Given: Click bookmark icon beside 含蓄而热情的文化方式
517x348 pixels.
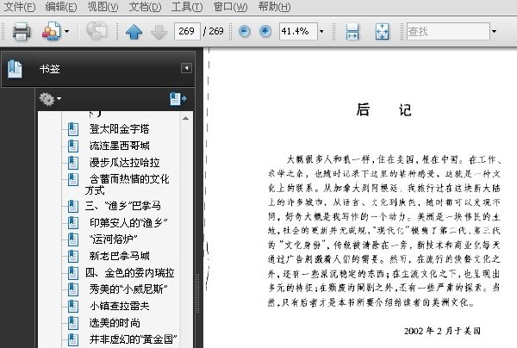Looking at the screenshot, I should (x=73, y=179).
